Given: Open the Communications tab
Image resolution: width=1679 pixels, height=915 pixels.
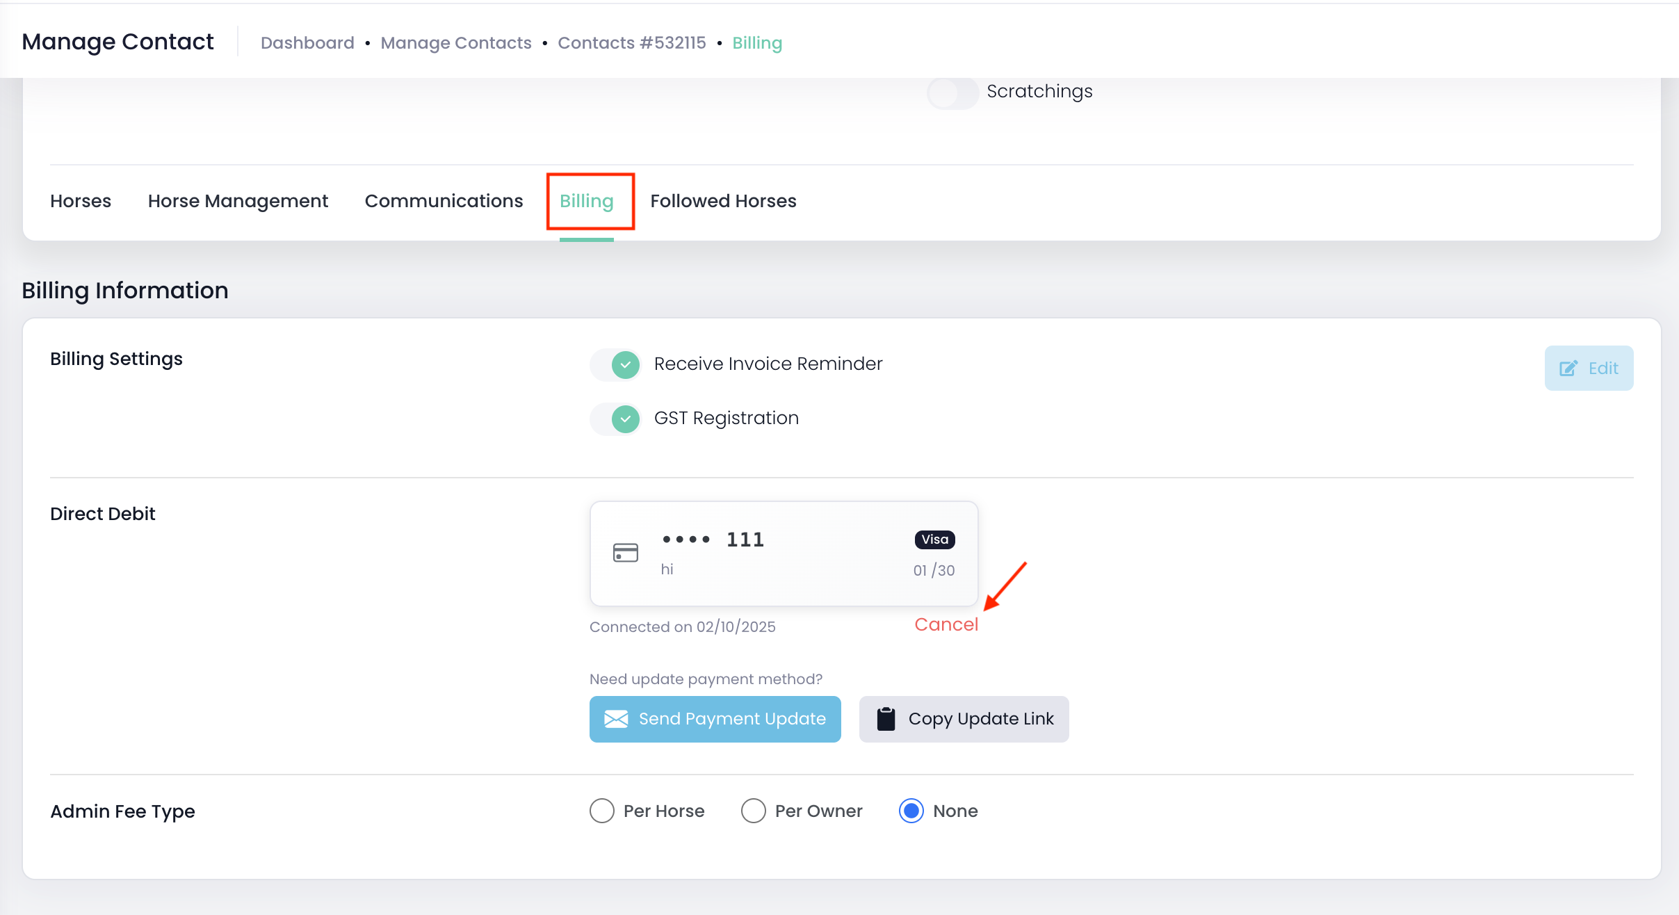Looking at the screenshot, I should pyautogui.click(x=444, y=201).
